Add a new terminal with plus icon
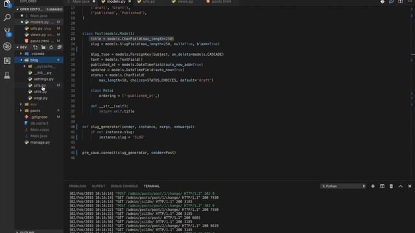Viewport: 415px width, 233px height. 373,186
